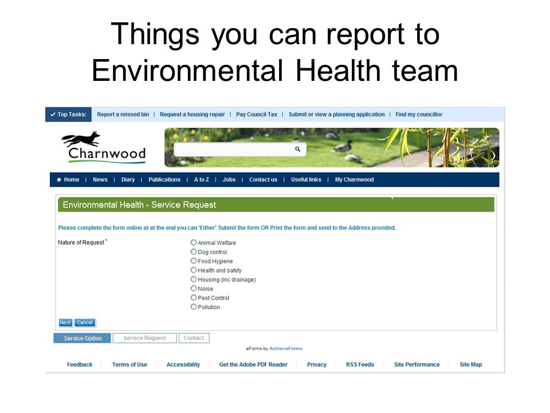
Task: Open the Diary menu item
Action: pyautogui.click(x=128, y=180)
